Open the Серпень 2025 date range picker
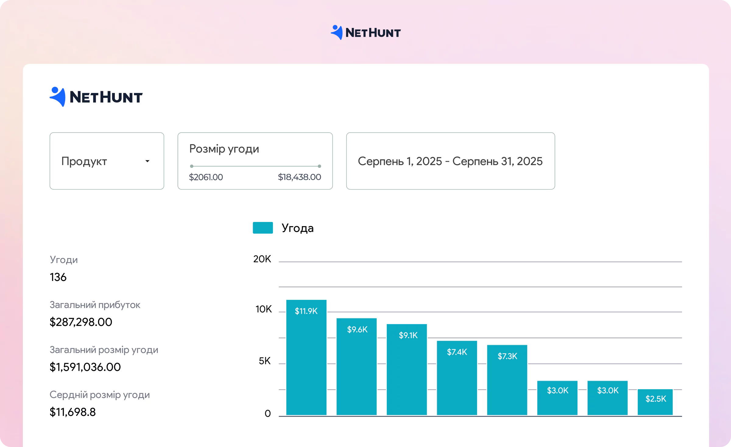Screen dimensions: 731x447 [x=450, y=161]
